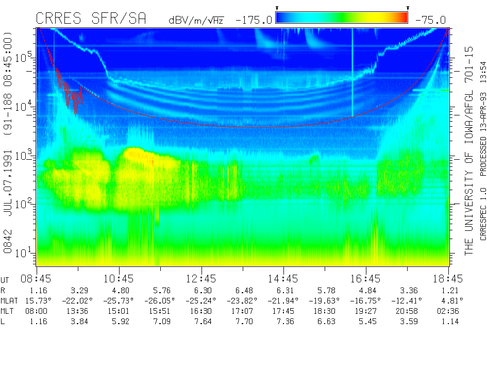Click the right triangle marker above the color bar
Viewport: 487px width, 371px height.
[x=408, y=8]
